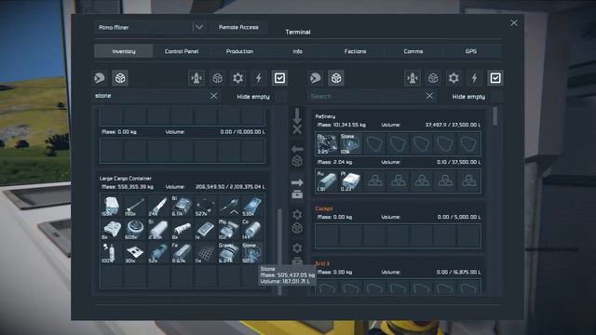
Task: Filter left panel by ship rocket icon
Action: coord(196,78)
